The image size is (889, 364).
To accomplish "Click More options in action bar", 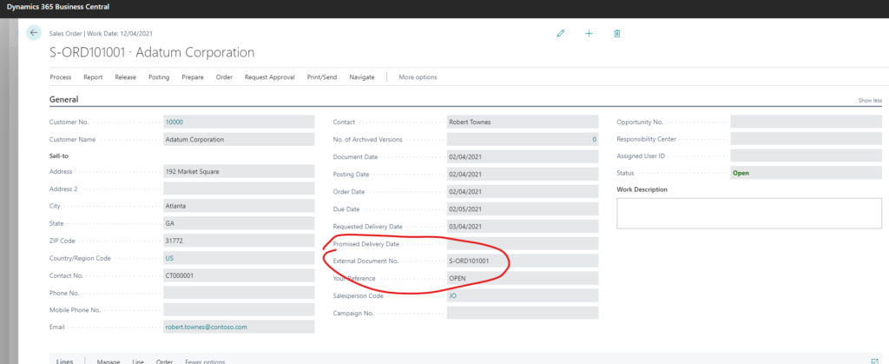I will pos(418,77).
